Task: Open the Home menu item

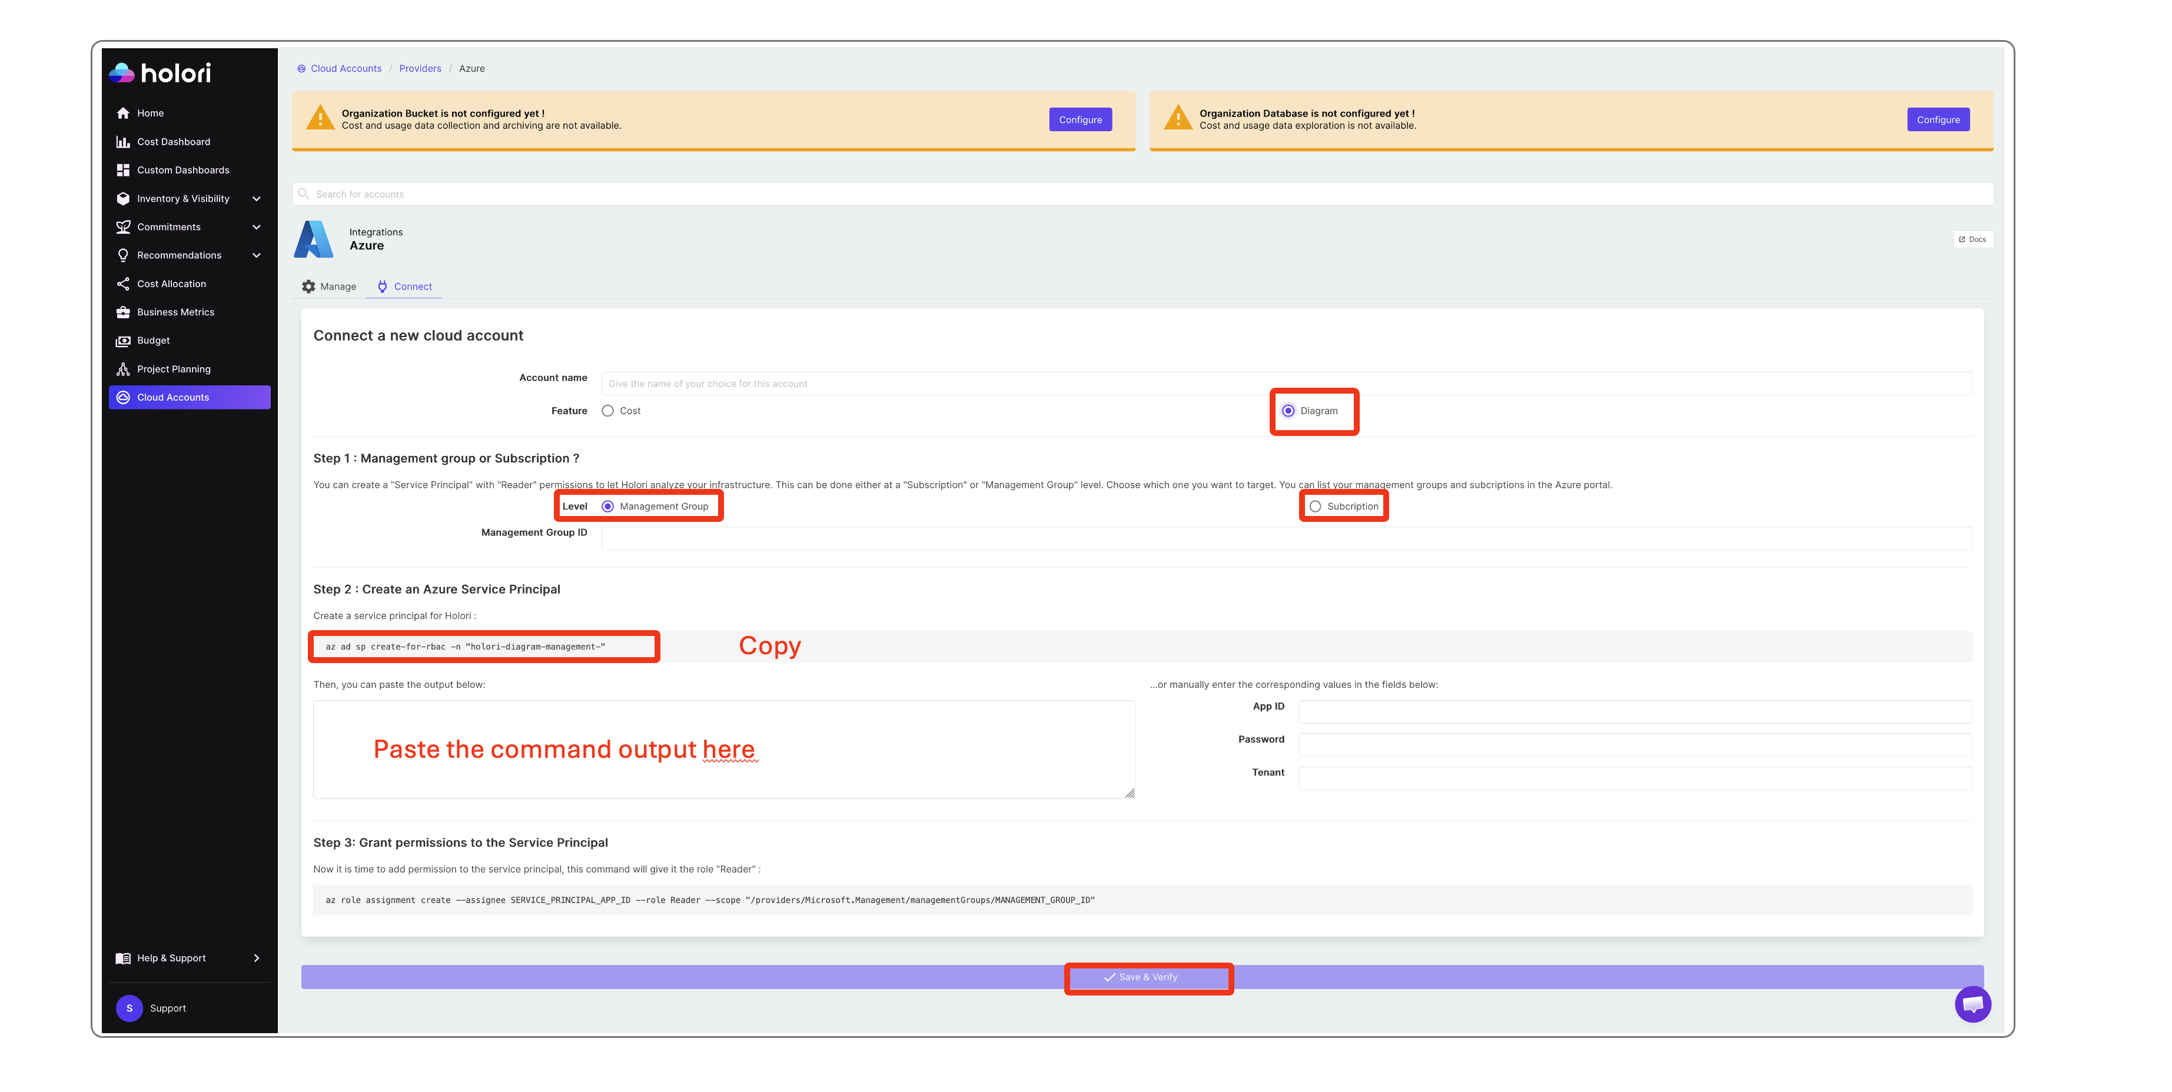Action: tap(190, 113)
